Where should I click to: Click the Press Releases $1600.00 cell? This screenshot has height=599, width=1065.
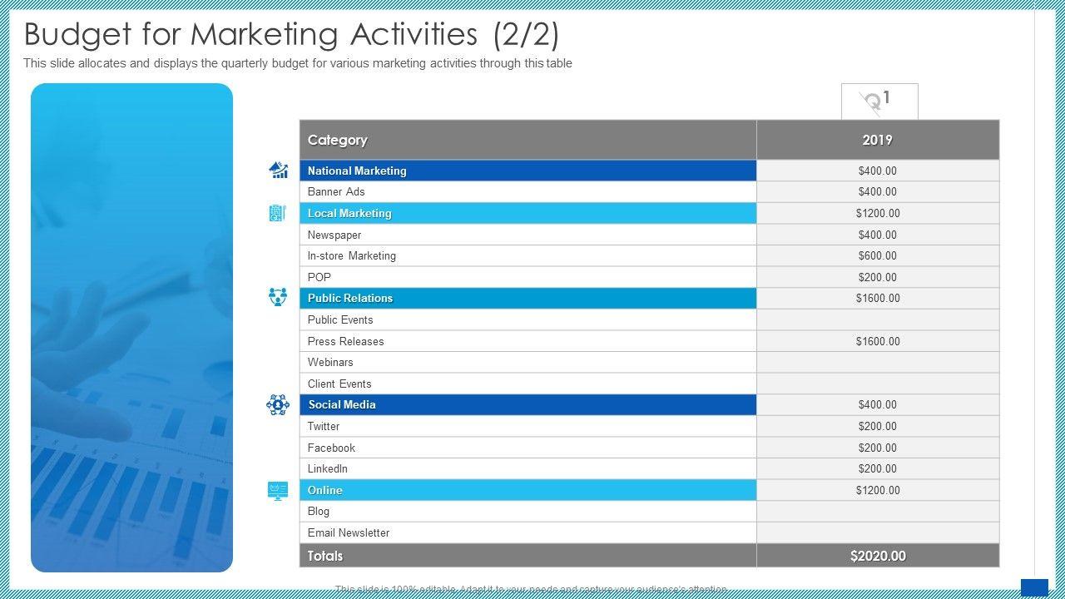pyautogui.click(x=877, y=341)
